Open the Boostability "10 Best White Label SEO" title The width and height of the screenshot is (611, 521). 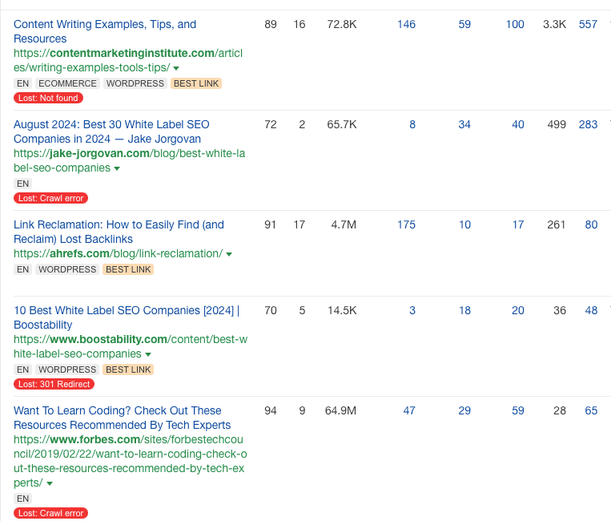(126, 317)
